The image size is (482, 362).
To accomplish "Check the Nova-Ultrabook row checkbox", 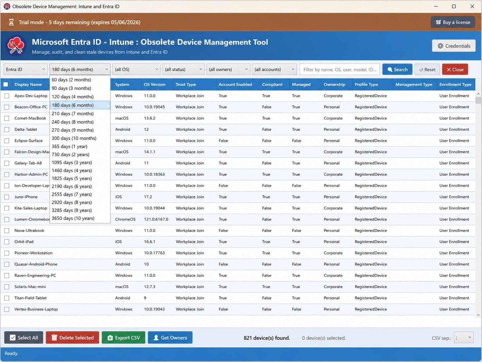I will pyautogui.click(x=7, y=231).
